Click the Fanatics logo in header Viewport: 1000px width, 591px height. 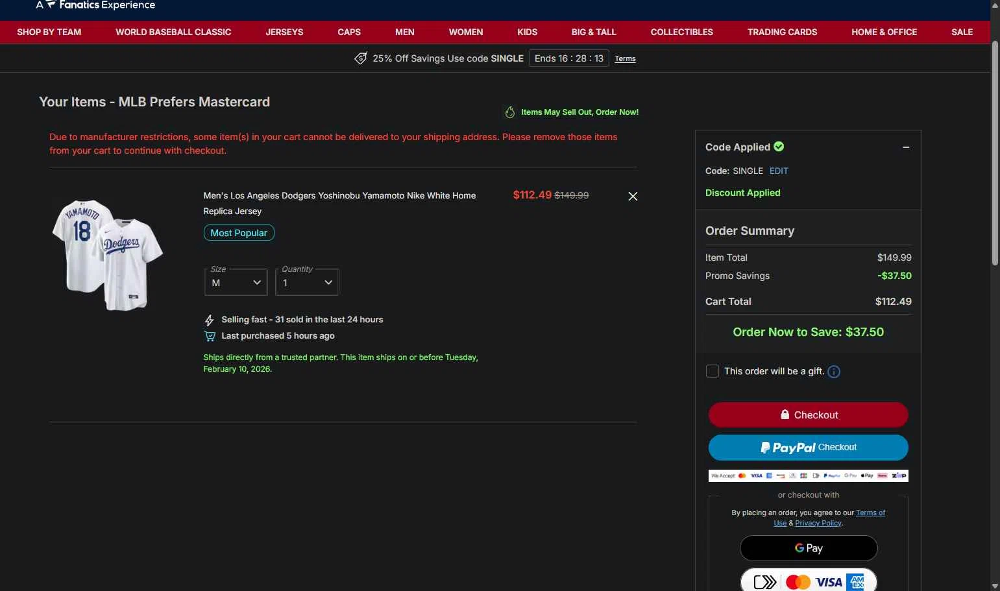pyautogui.click(x=95, y=5)
